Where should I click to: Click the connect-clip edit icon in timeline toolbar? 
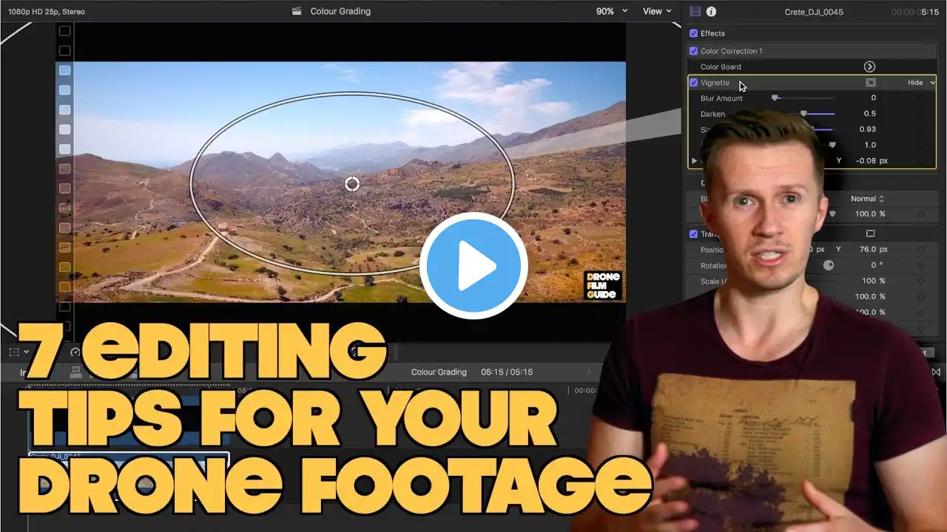click(x=75, y=372)
